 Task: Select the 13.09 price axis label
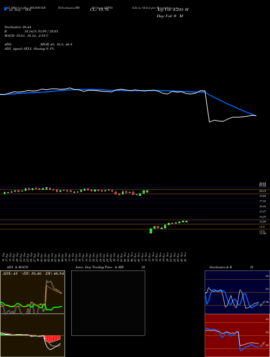pos(263,222)
